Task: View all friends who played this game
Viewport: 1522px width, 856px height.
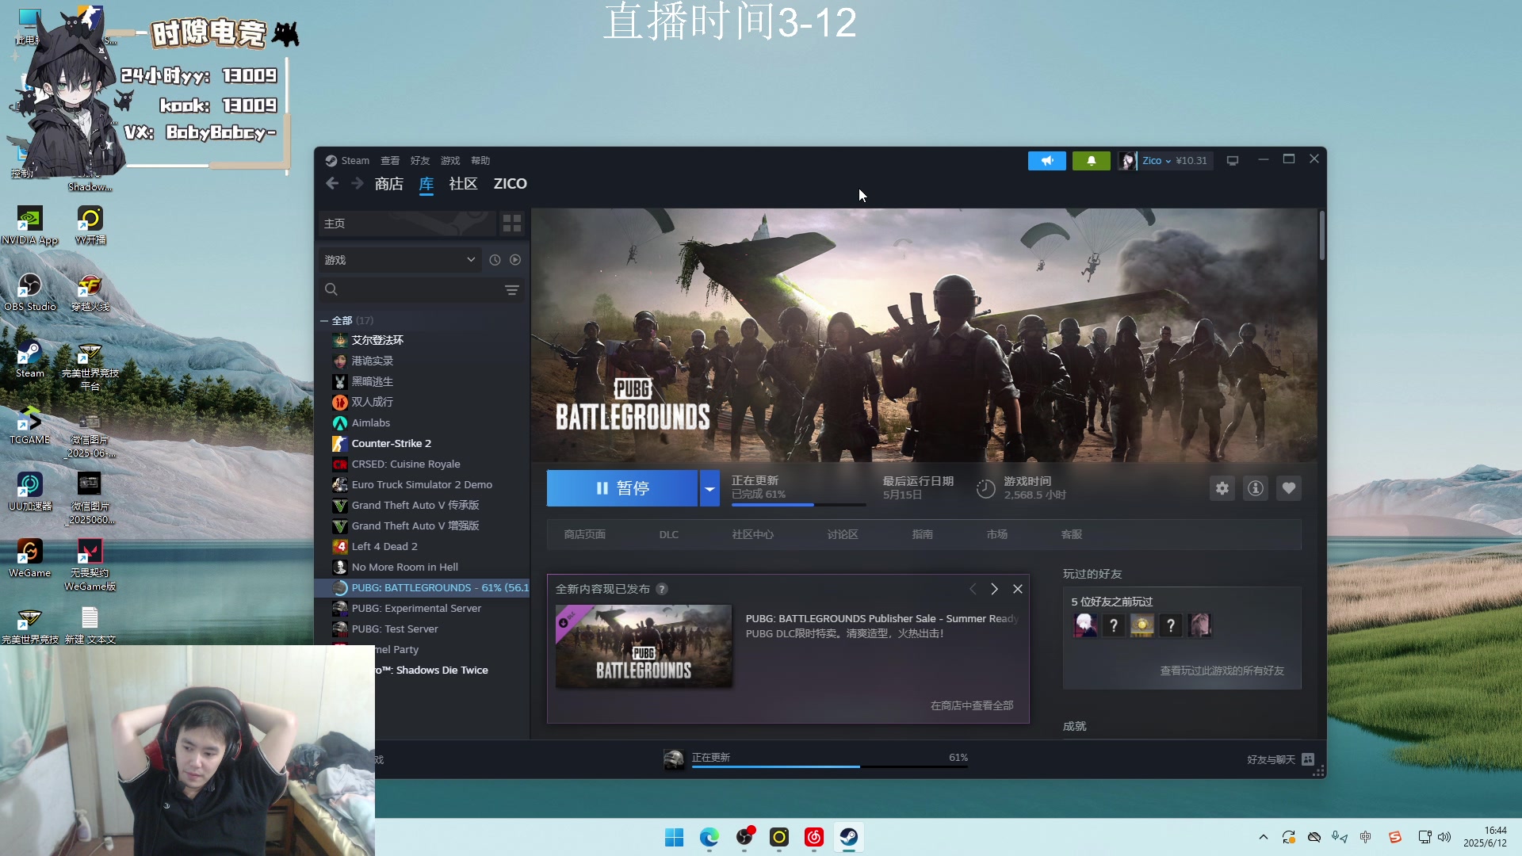Action: pos(1222,671)
